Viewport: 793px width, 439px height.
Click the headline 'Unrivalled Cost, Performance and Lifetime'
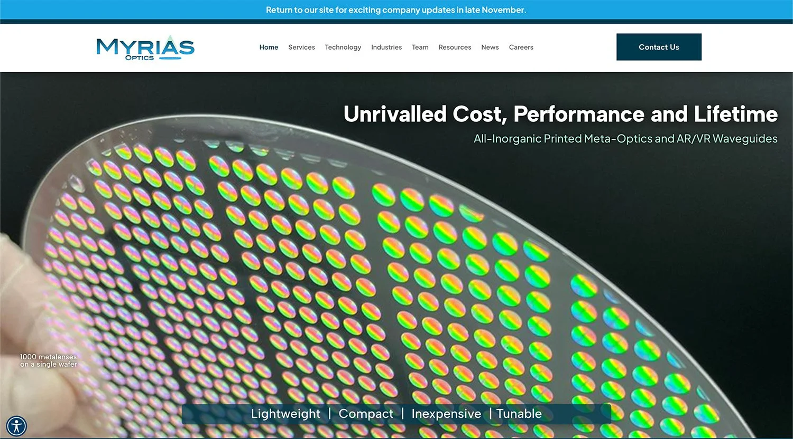point(561,114)
